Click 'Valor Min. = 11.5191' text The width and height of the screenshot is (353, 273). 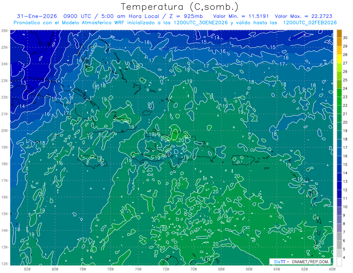241,16
